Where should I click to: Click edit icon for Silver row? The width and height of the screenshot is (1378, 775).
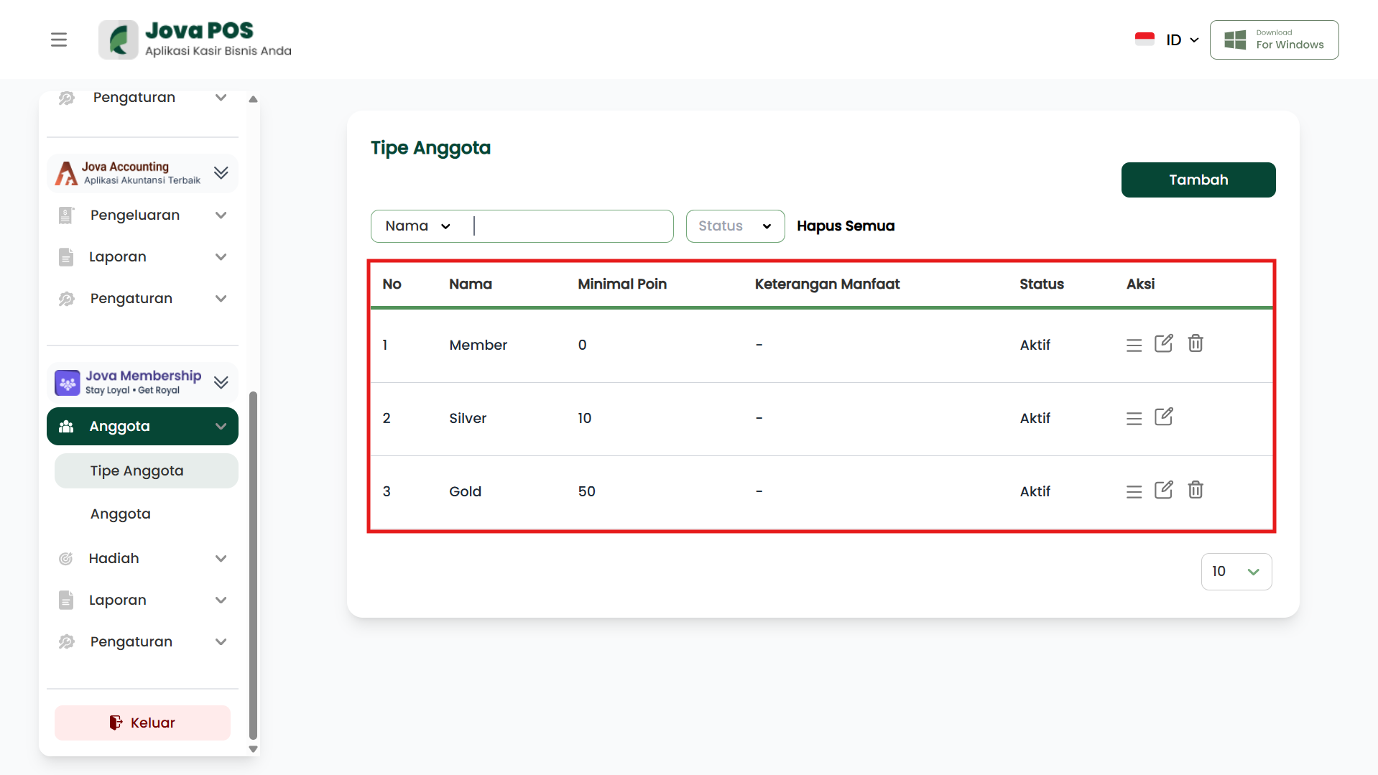pyautogui.click(x=1163, y=417)
